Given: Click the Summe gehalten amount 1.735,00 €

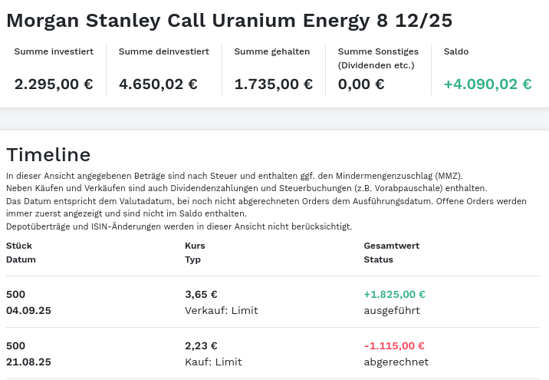Looking at the screenshot, I should [x=273, y=84].
